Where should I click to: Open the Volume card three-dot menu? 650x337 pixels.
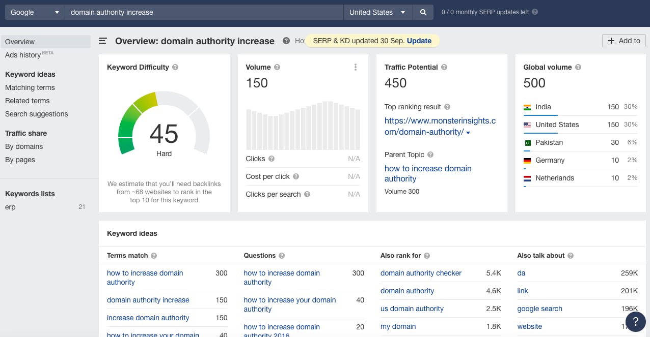(x=356, y=67)
